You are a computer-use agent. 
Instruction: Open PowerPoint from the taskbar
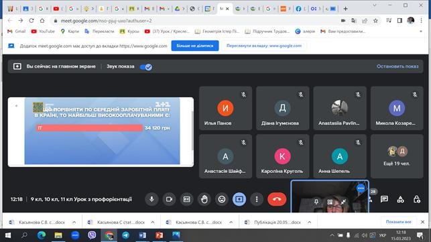coord(159,235)
